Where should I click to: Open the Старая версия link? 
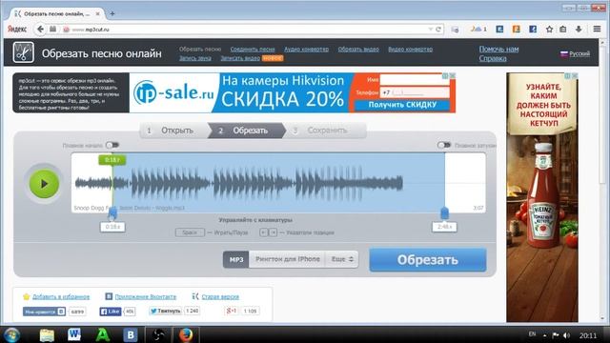[x=220, y=296]
